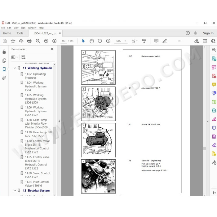Toggle the Bookmarks panel icon in sidebar
The image size is (217, 217).
(x=4, y=69)
